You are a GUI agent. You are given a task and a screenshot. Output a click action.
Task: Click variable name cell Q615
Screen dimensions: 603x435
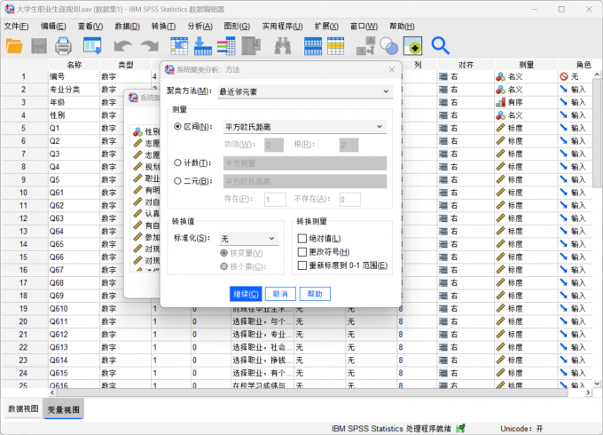pos(74,373)
